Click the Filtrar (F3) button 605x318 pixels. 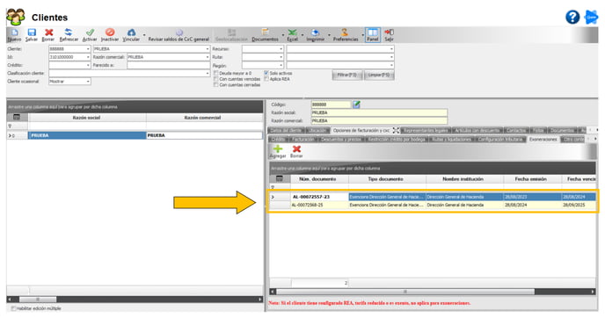(x=346, y=76)
